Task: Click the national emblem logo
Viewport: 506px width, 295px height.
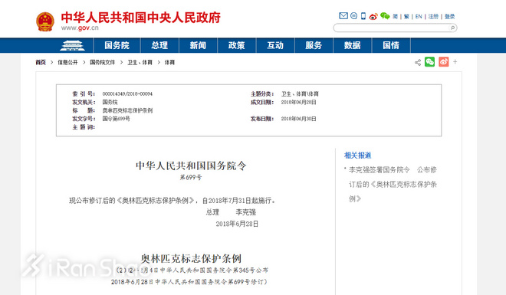Action: (x=45, y=21)
